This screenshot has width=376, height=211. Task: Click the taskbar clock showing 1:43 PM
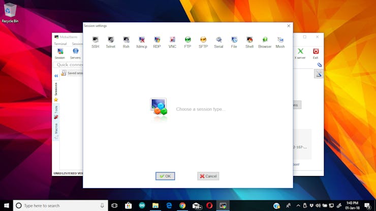pos(352,205)
